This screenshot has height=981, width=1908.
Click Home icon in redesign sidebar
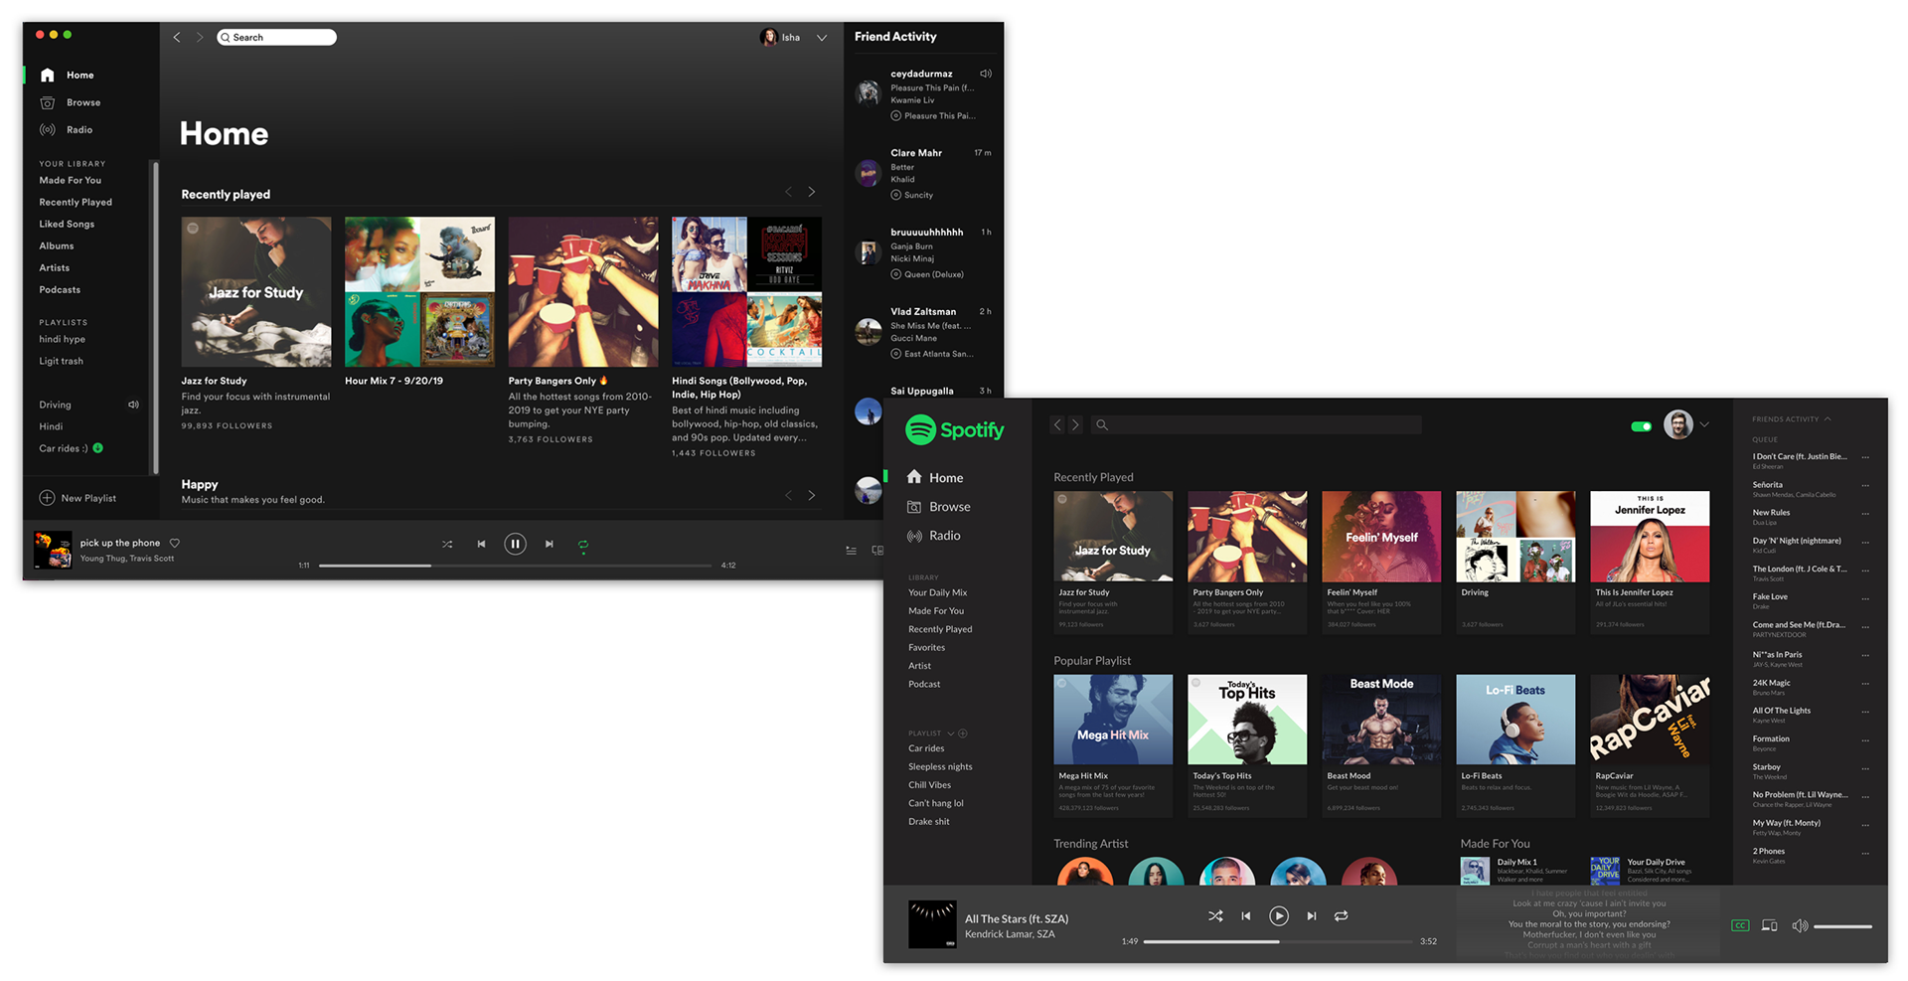(914, 477)
